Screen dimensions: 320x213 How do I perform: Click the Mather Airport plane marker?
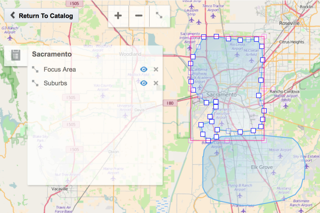286,106
